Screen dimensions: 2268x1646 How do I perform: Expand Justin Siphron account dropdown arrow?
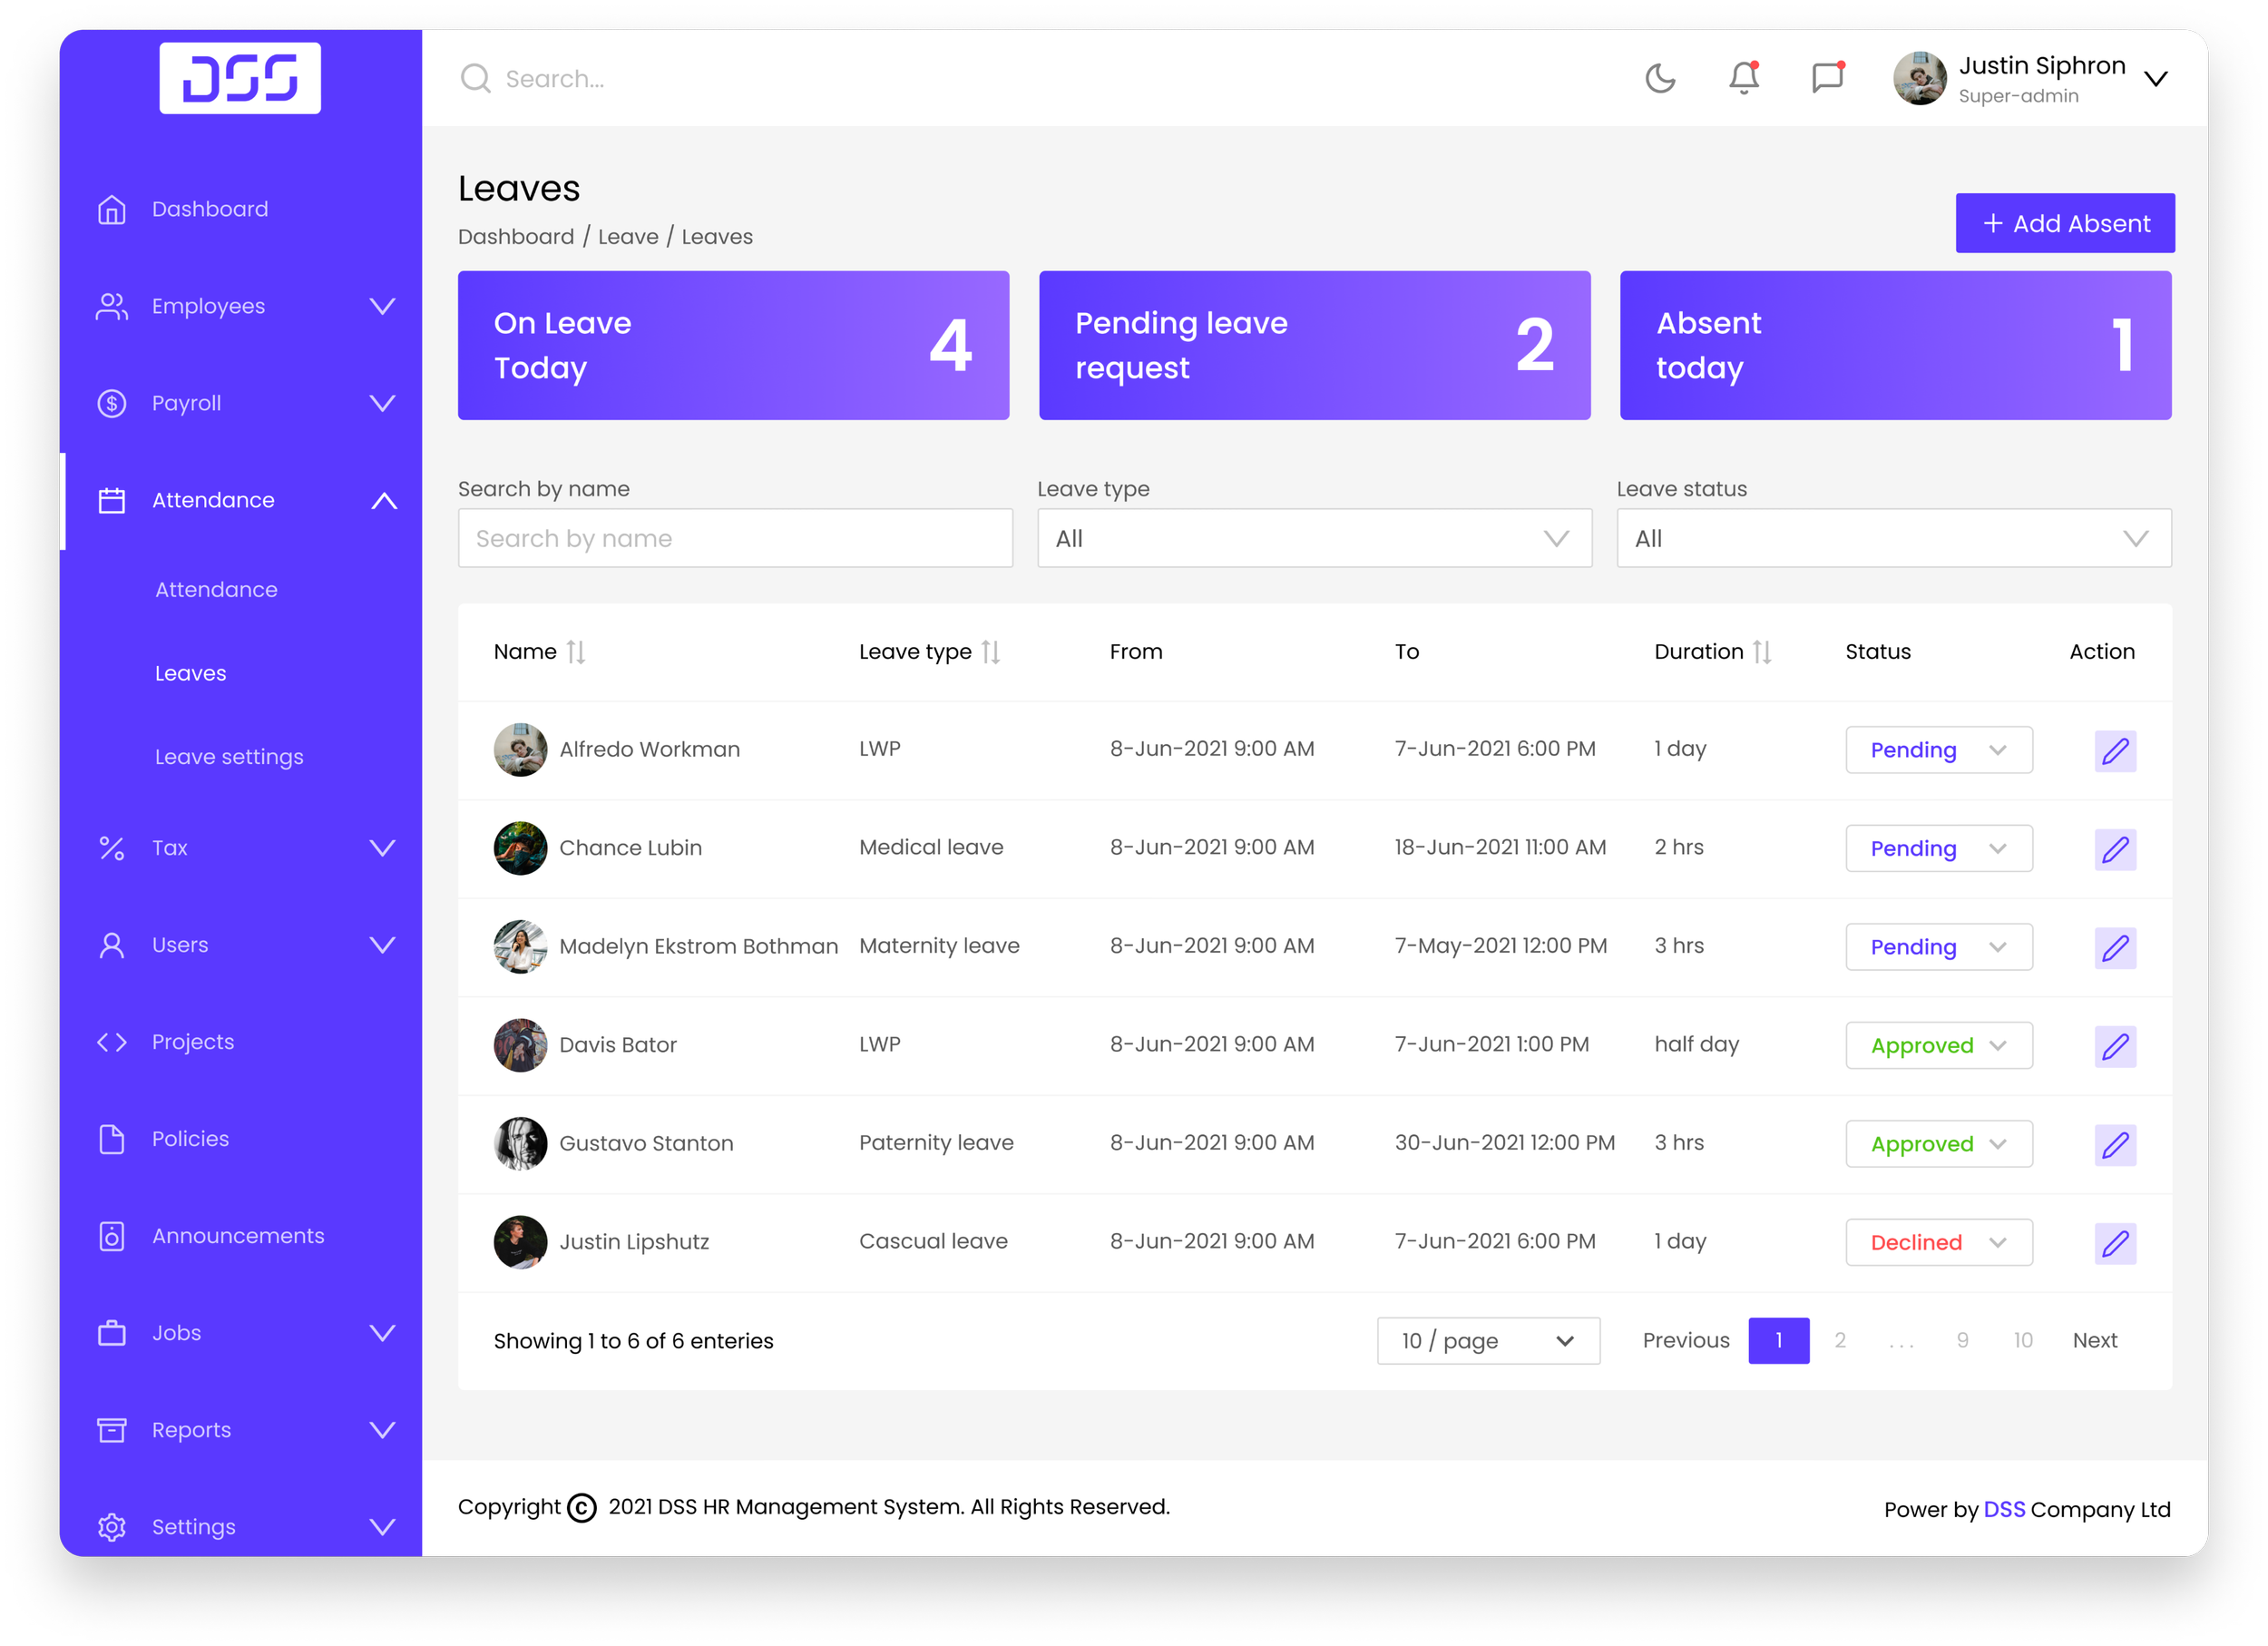(x=2157, y=79)
